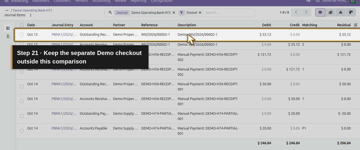Switch to kanban view
The height and width of the screenshot is (150, 360).
(x=351, y=12)
